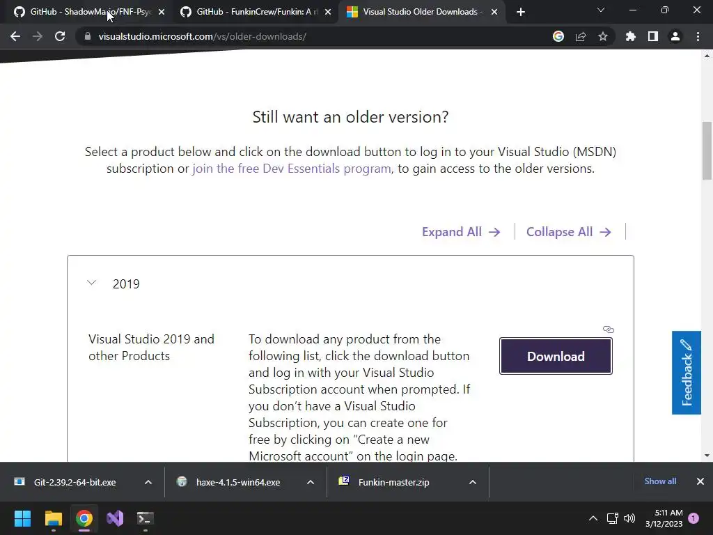Close the Visual Studio Older Downloads tab
This screenshot has height=535, width=713.
(494, 12)
